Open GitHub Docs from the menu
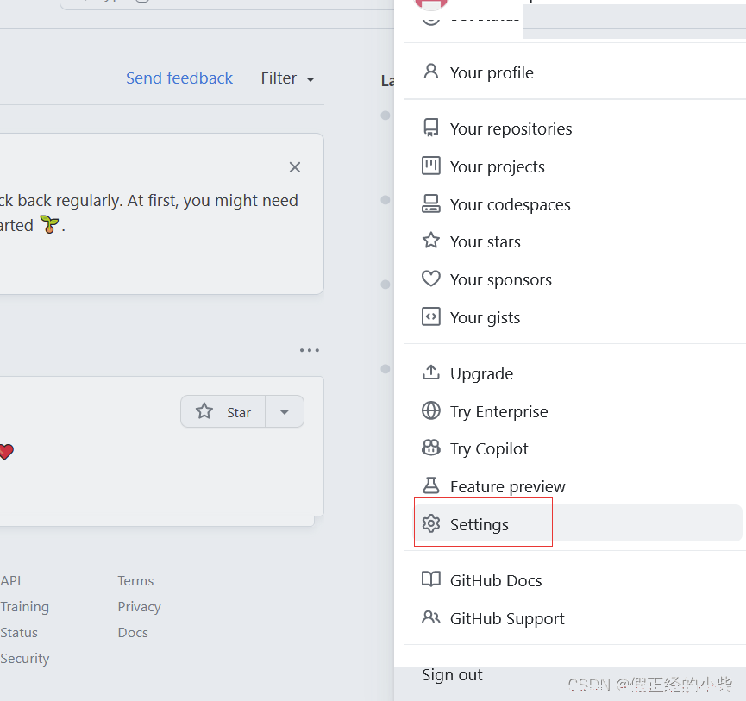This screenshot has width=746, height=701. pos(496,580)
